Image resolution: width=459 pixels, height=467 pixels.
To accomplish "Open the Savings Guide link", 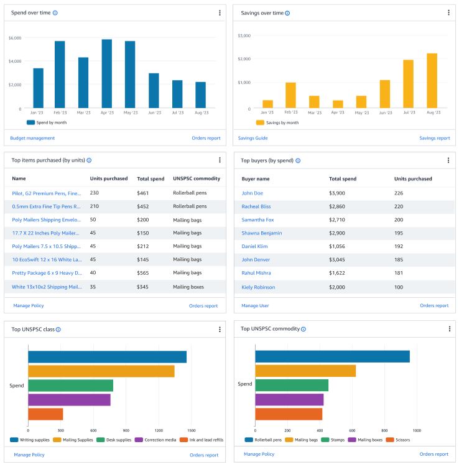I will (x=253, y=138).
